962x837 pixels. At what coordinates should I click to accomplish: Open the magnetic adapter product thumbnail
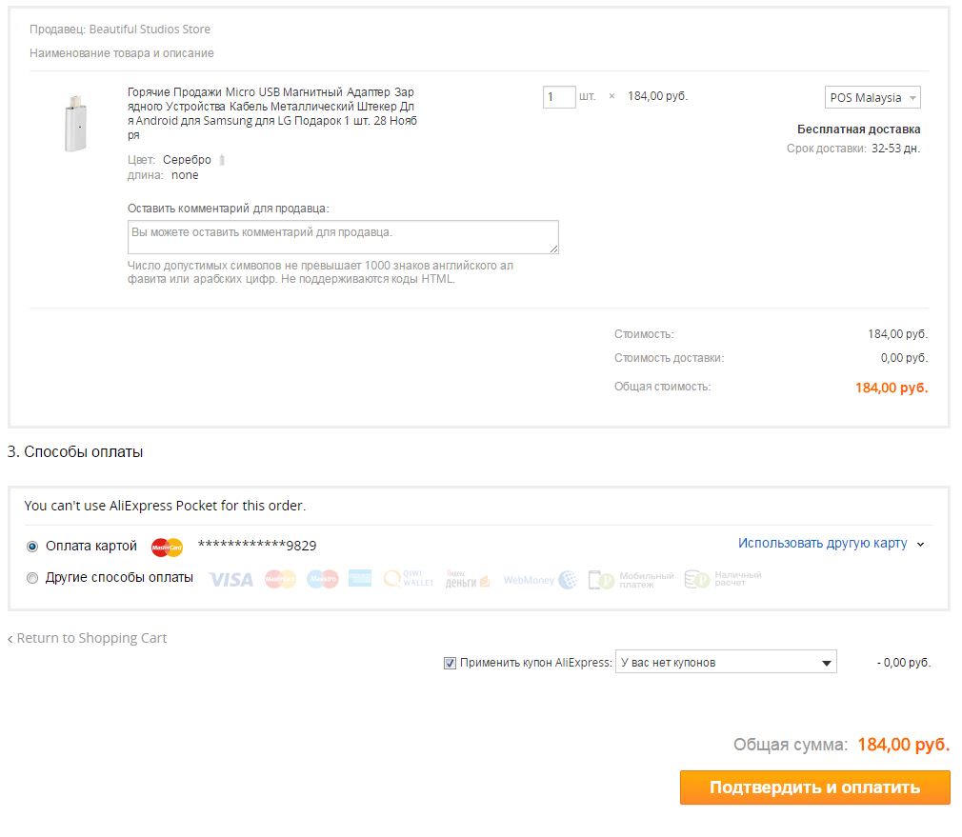click(72, 123)
